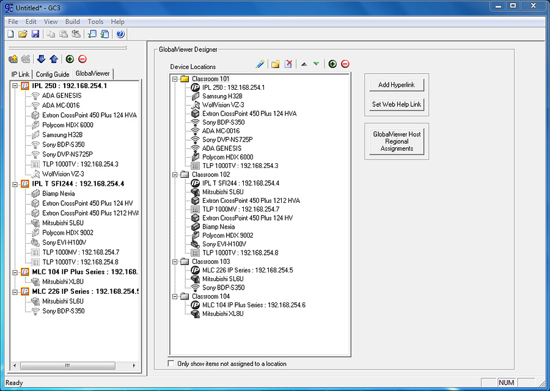Click the red minus icon in left panel

tap(82, 59)
